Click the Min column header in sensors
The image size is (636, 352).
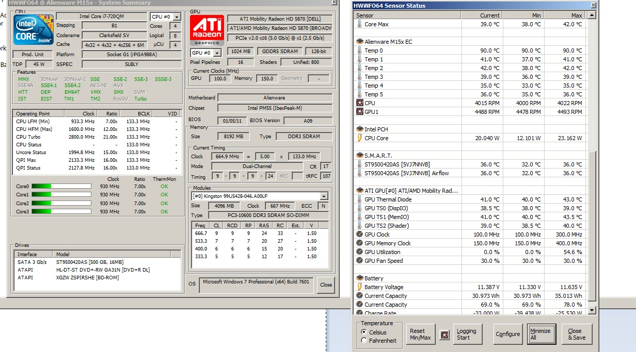523,15
